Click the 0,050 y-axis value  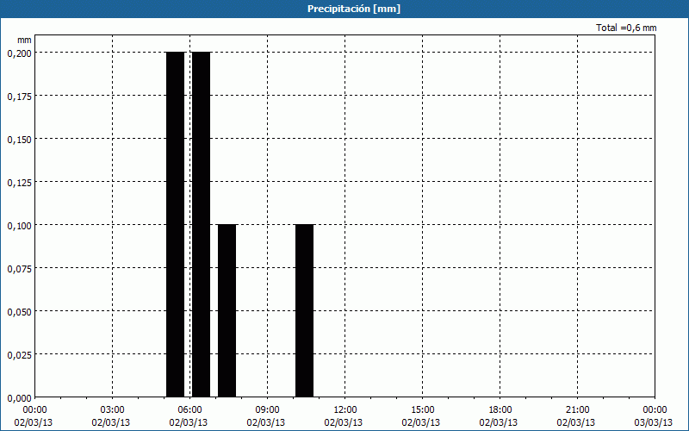[x=20, y=312]
